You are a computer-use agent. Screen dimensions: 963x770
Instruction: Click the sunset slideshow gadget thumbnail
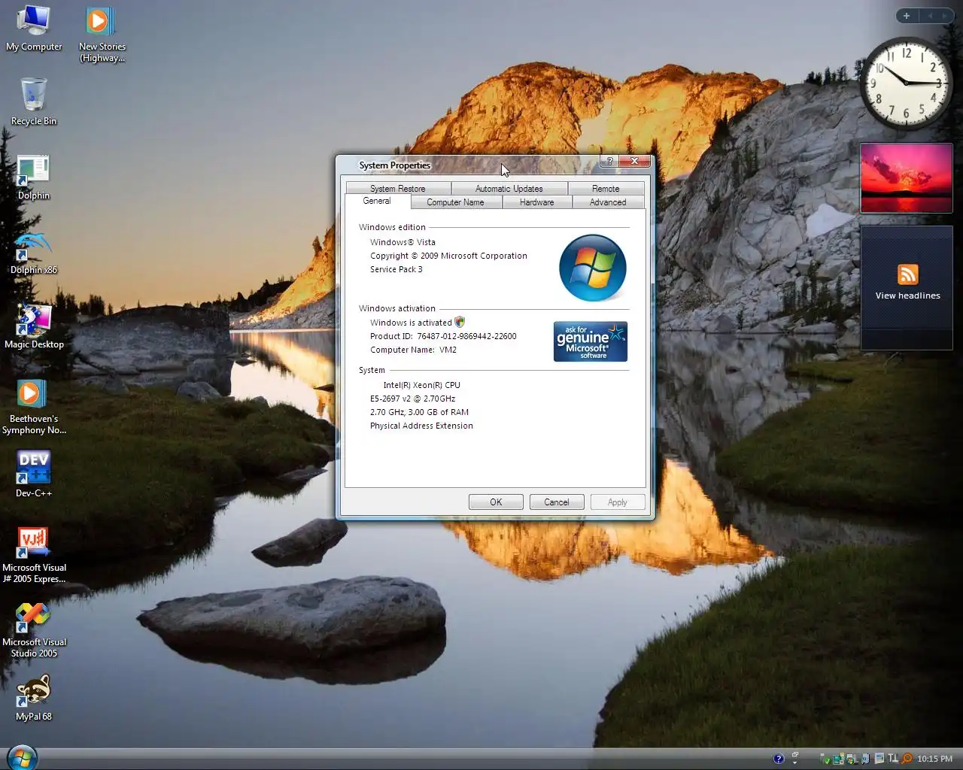point(907,178)
